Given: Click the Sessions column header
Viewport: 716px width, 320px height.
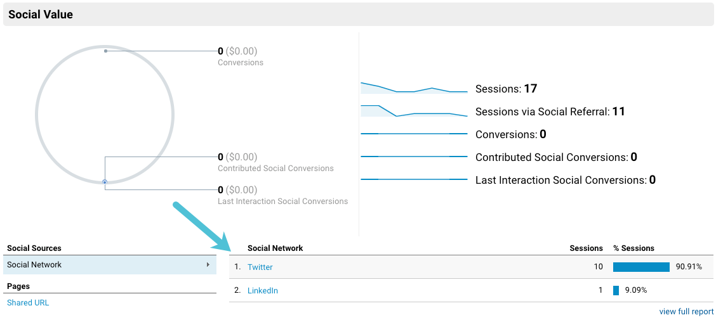Looking at the screenshot, I should (x=586, y=248).
